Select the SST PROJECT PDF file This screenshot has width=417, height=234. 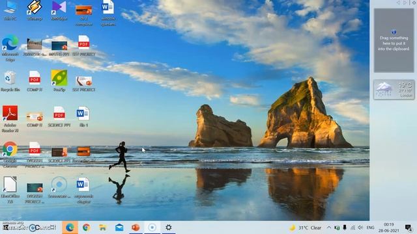click(x=83, y=45)
